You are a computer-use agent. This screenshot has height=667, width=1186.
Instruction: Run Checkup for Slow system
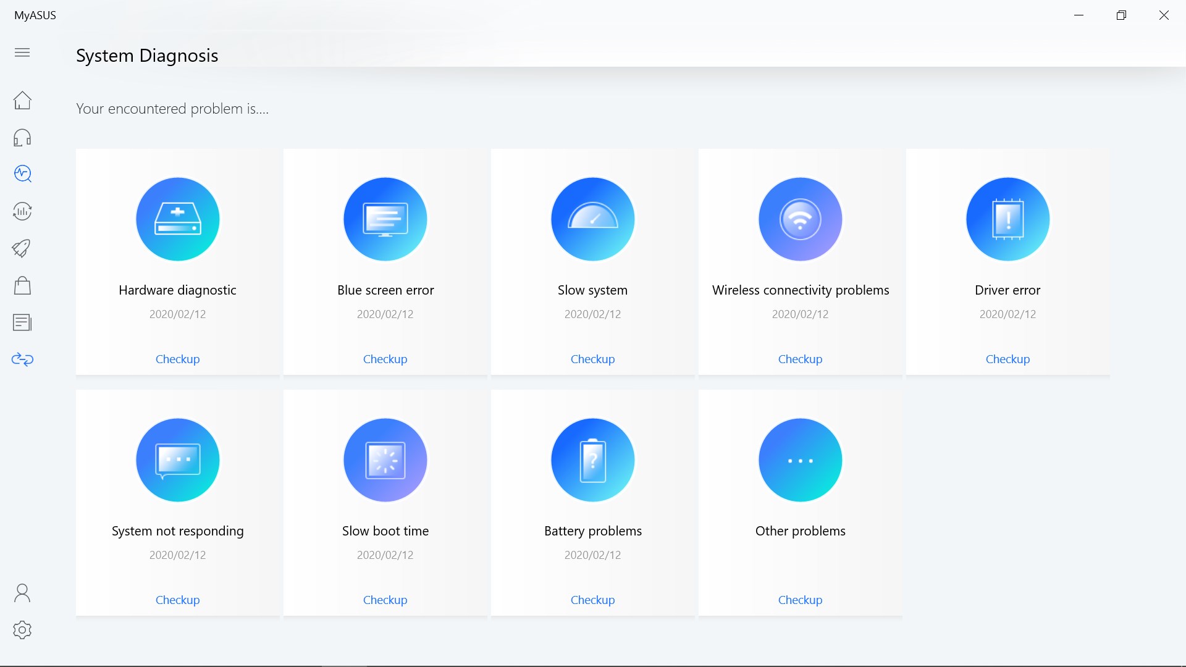click(x=592, y=359)
